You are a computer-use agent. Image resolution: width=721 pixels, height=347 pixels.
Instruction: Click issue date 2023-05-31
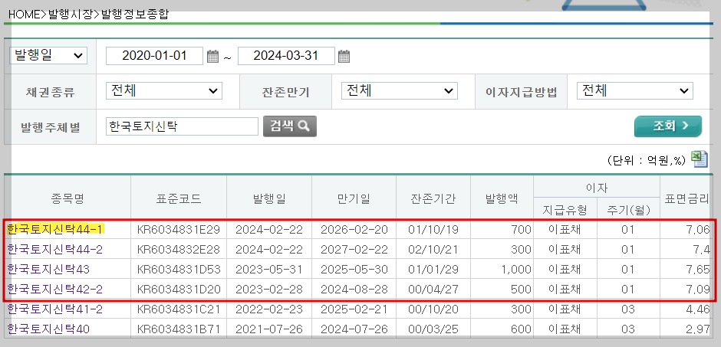tap(269, 270)
